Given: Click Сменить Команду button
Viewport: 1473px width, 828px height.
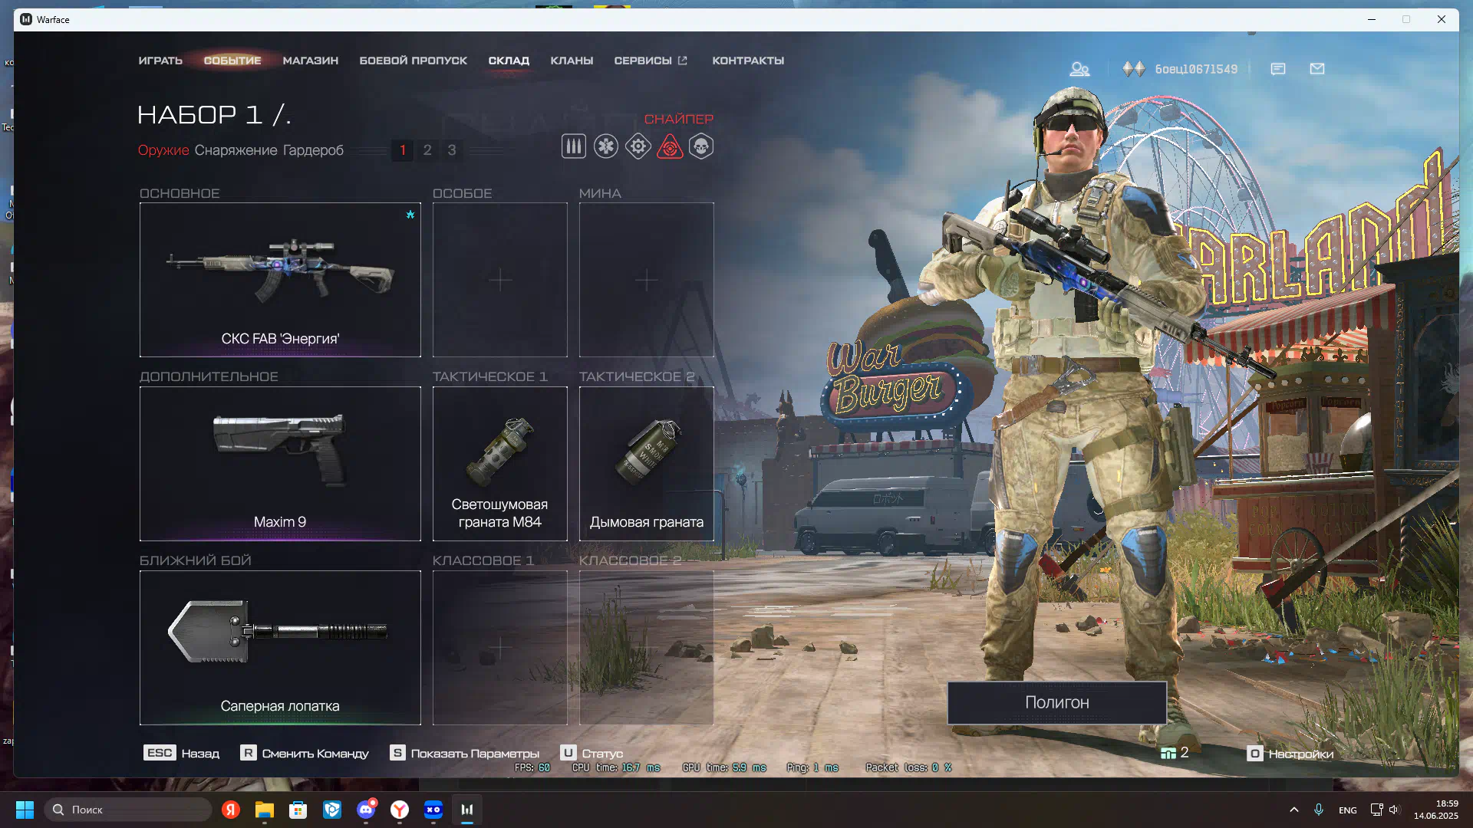Looking at the screenshot, I should click(x=305, y=754).
